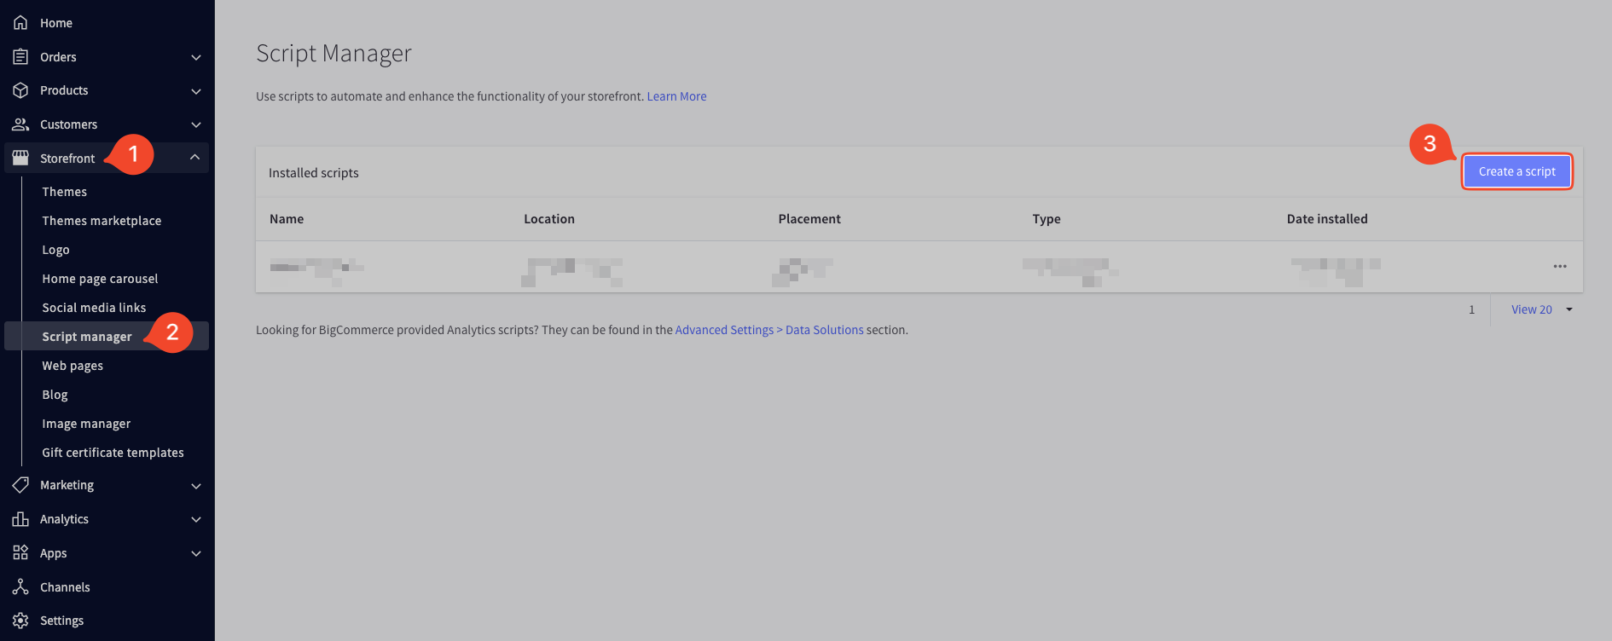Click the Installed scripts heading
The width and height of the screenshot is (1612, 641).
[314, 173]
